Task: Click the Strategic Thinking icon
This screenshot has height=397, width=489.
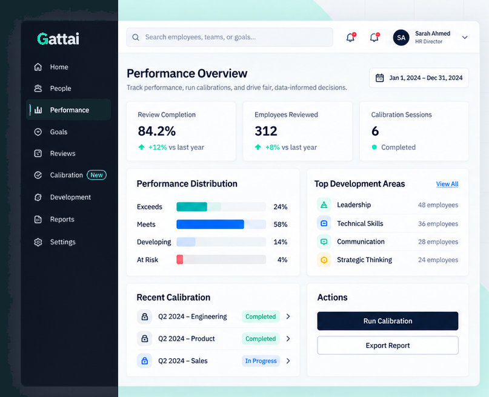Action: (324, 260)
